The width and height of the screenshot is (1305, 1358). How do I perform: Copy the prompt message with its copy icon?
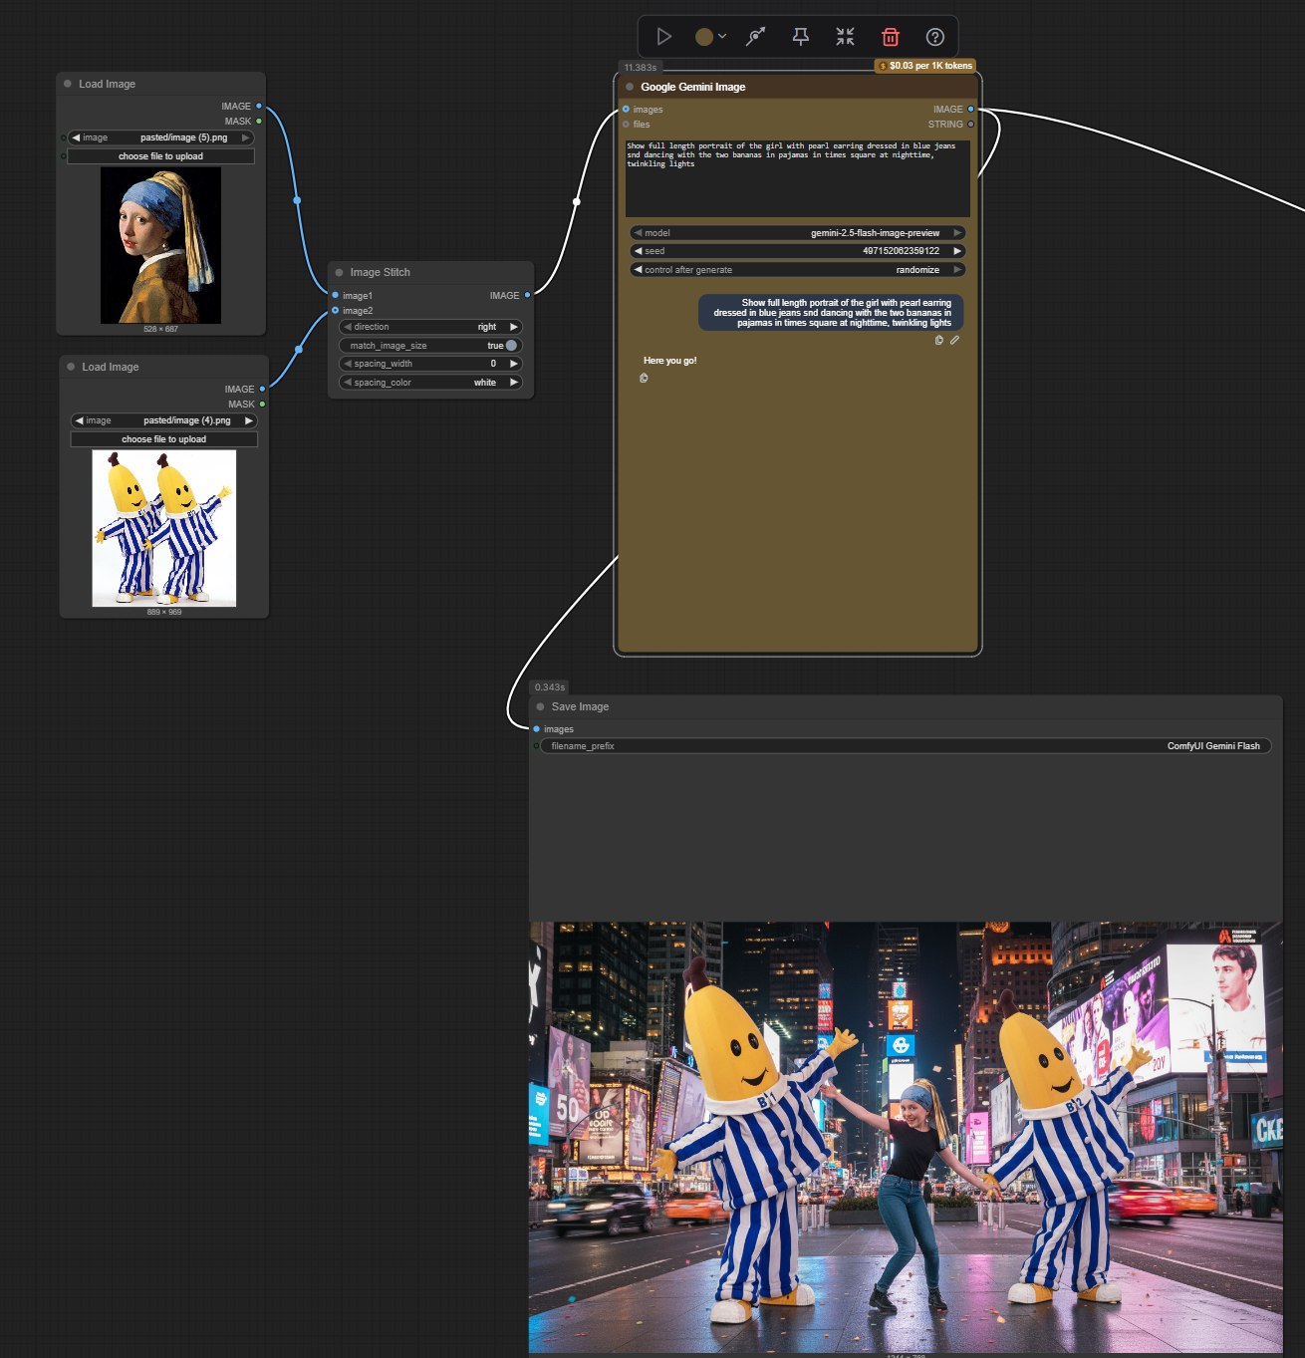[938, 340]
